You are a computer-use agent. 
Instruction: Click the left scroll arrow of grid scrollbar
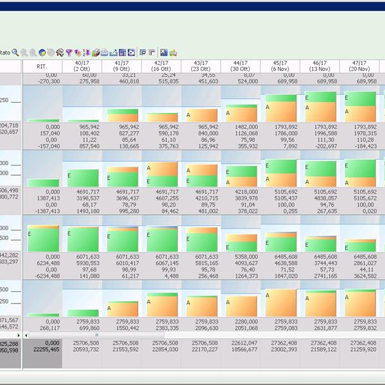point(26,335)
